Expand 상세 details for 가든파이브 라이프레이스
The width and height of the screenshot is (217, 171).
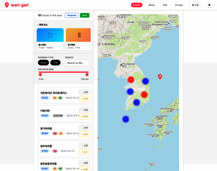85,92
